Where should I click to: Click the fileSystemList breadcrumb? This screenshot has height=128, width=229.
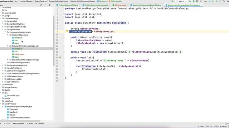(115, 1)
